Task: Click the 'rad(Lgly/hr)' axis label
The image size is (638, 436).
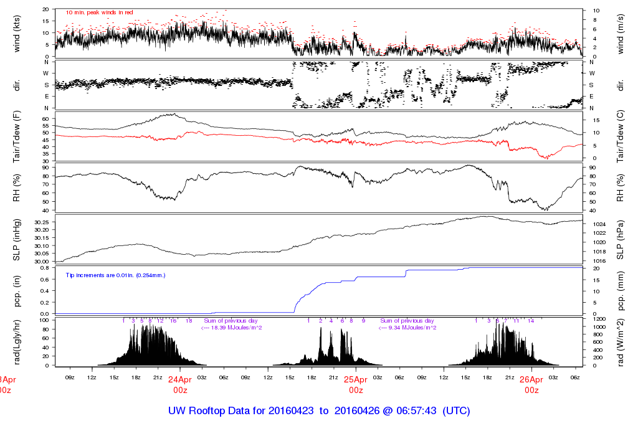Action: pos(17,342)
